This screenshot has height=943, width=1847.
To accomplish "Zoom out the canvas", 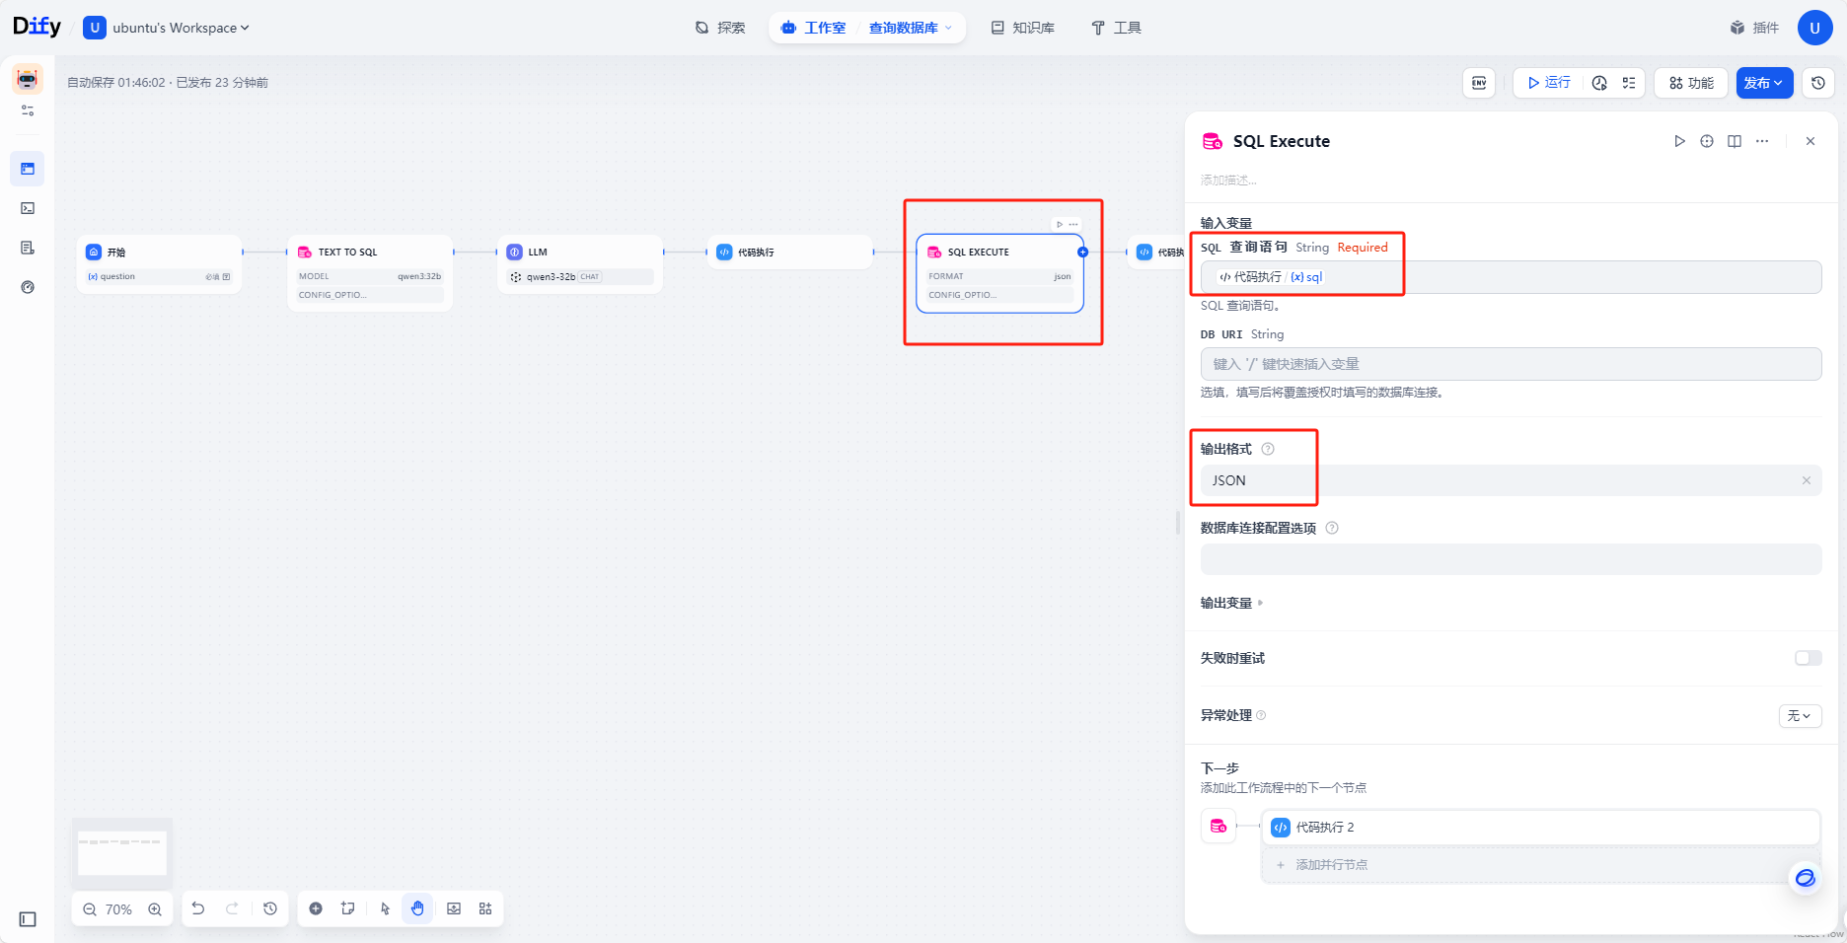I will (90, 909).
